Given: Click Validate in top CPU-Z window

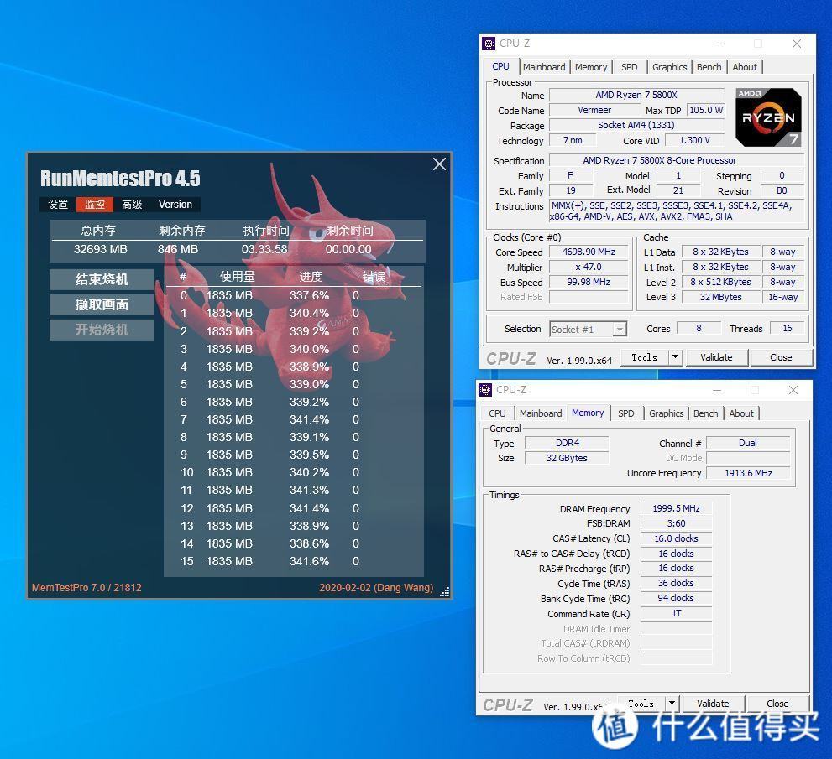Looking at the screenshot, I should pyautogui.click(x=716, y=358).
